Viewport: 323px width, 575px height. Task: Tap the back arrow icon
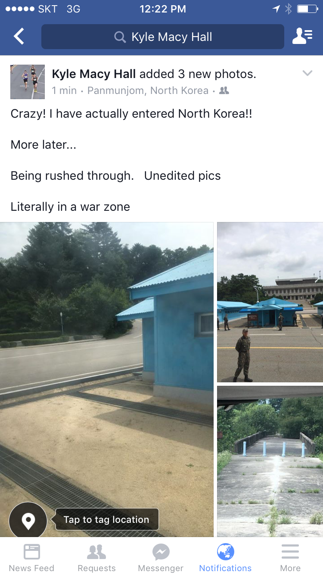[x=19, y=37]
